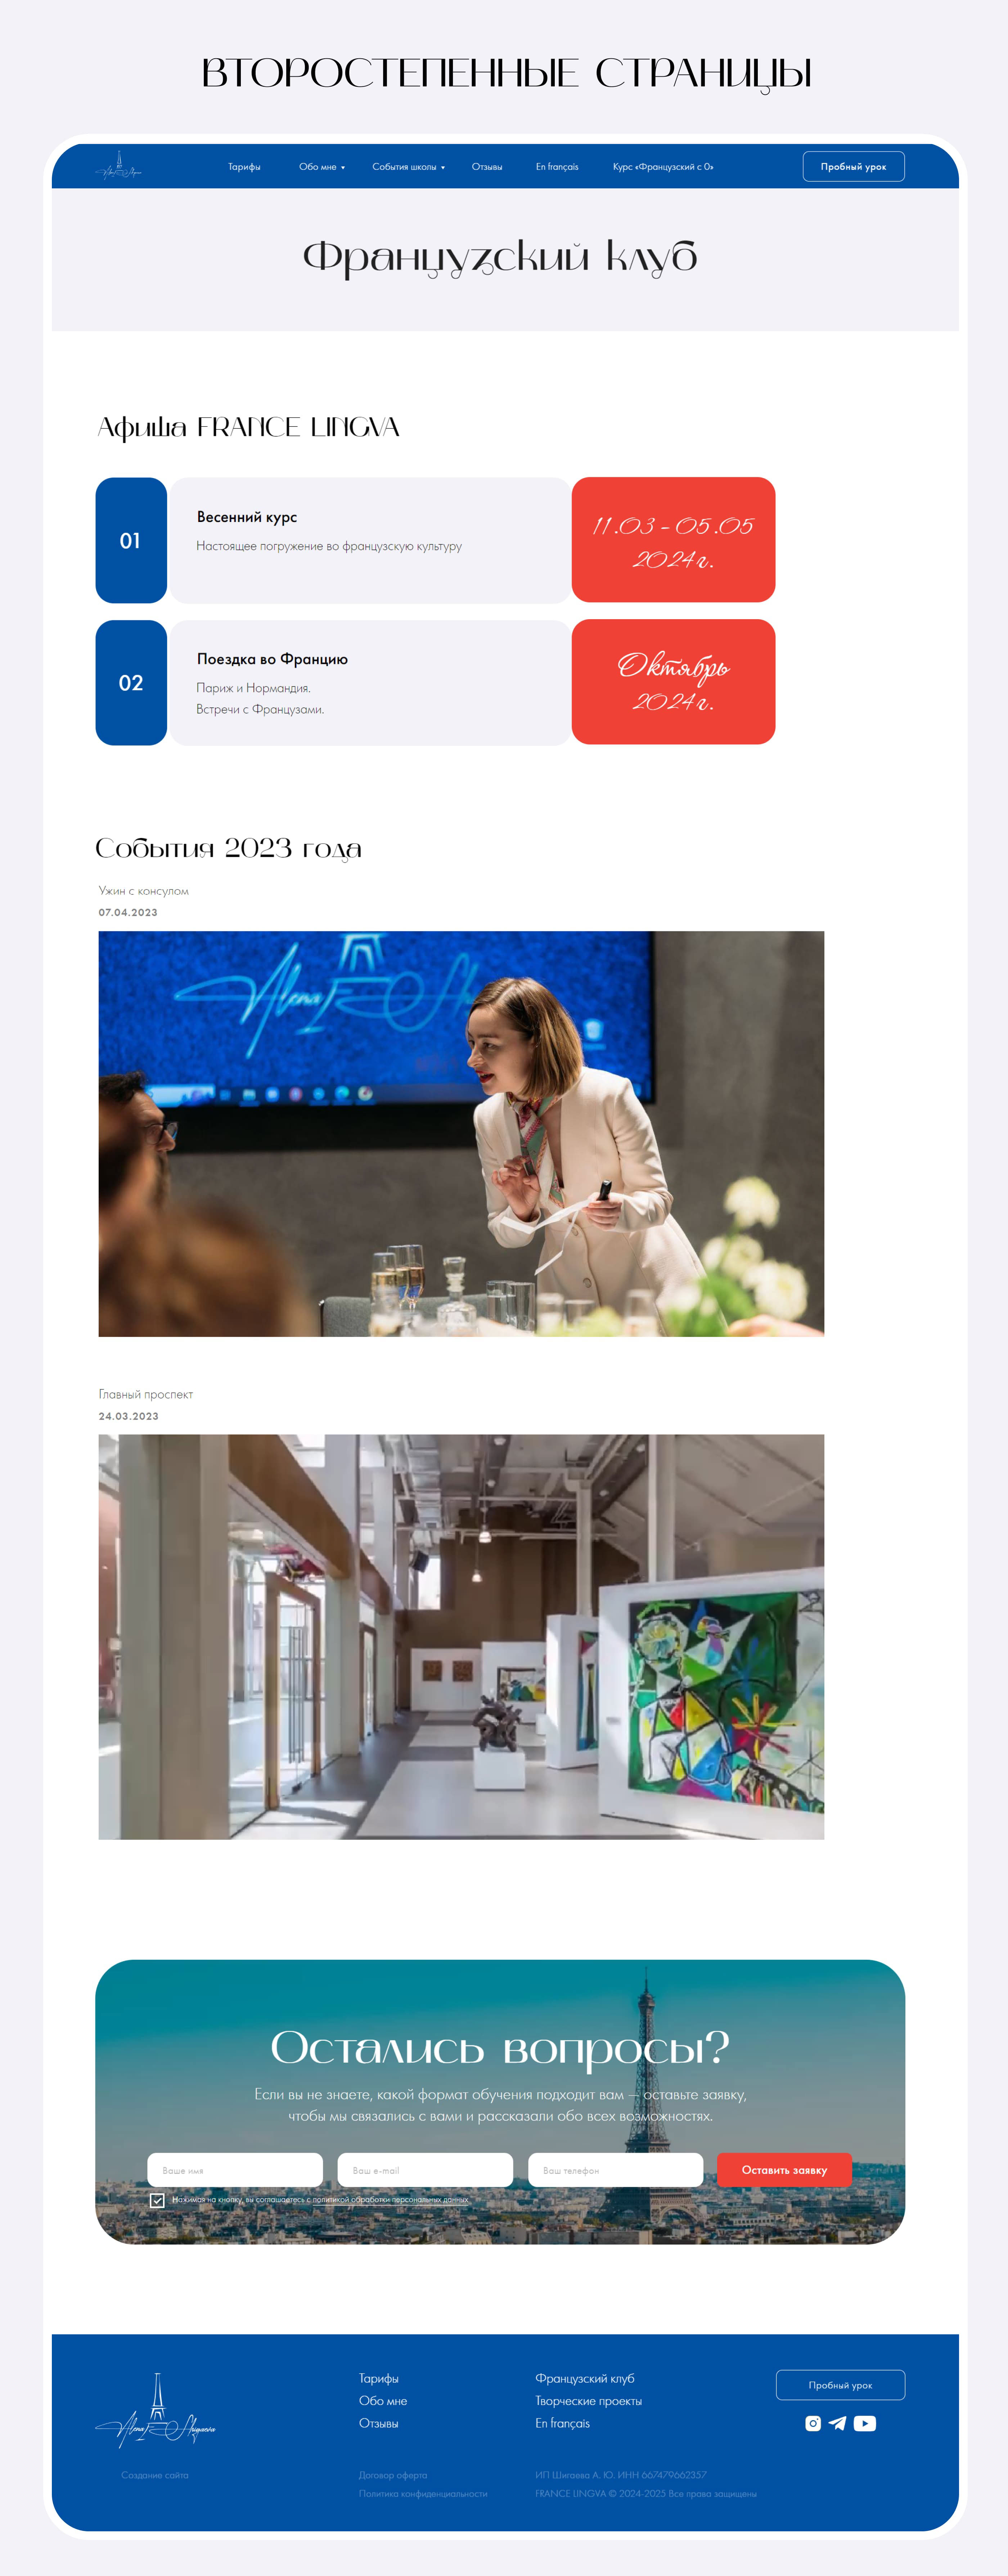Select the red «Октябрь 2024г.» date card

click(673, 682)
